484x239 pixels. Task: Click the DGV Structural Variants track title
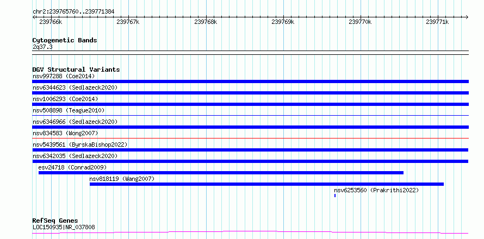76,70
